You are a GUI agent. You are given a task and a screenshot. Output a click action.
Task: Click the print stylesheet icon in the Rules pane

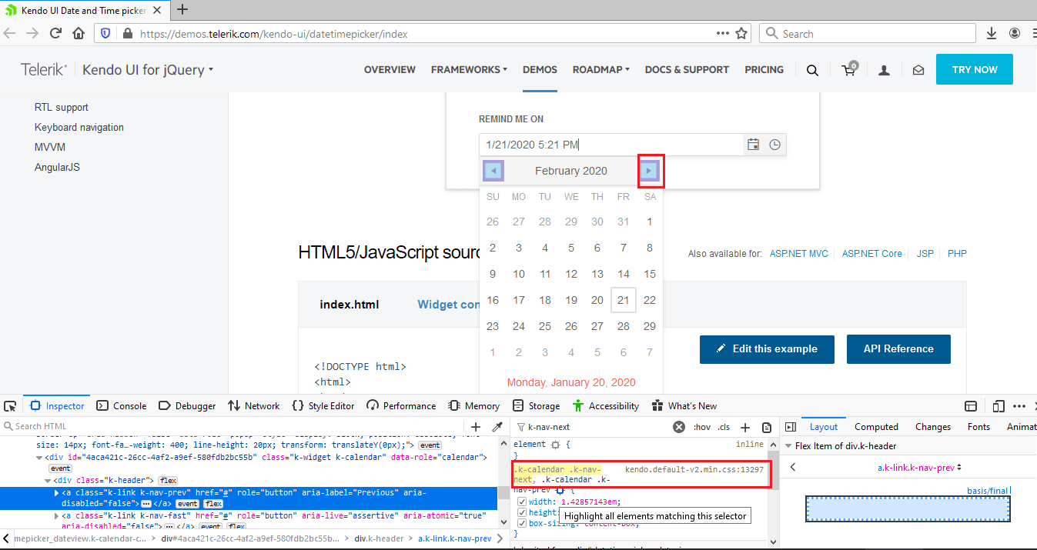(766, 426)
